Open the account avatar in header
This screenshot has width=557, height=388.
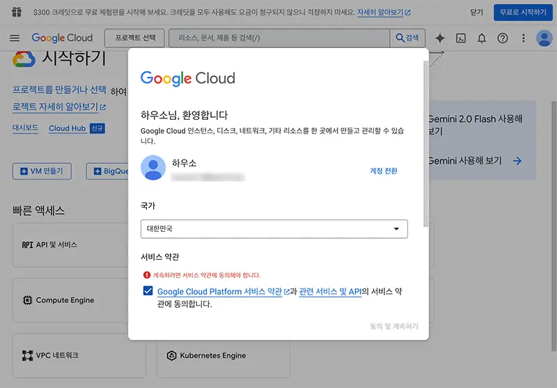pyautogui.click(x=544, y=38)
